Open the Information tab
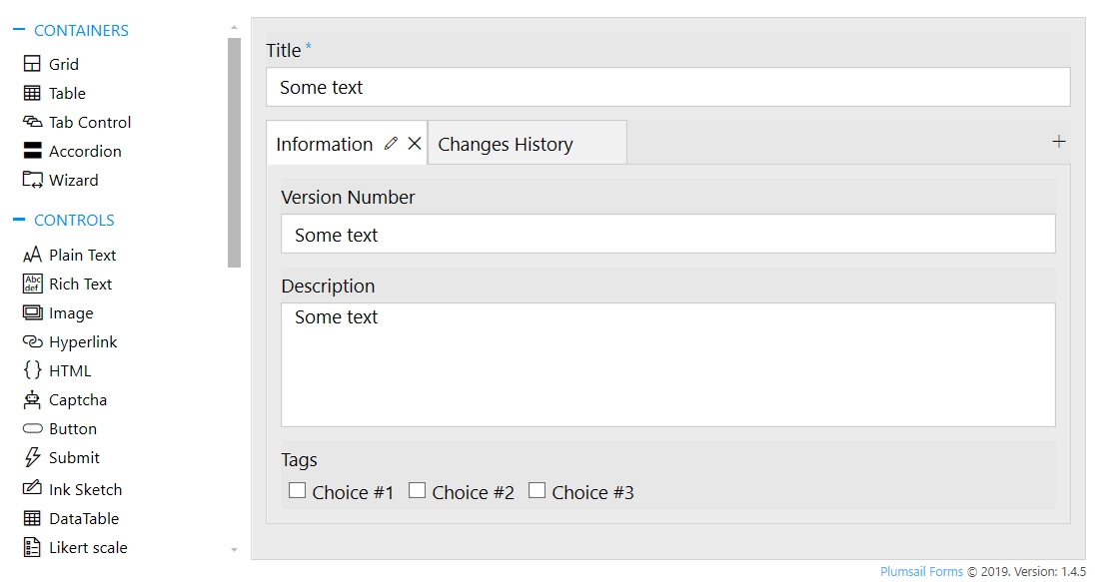 coord(324,143)
